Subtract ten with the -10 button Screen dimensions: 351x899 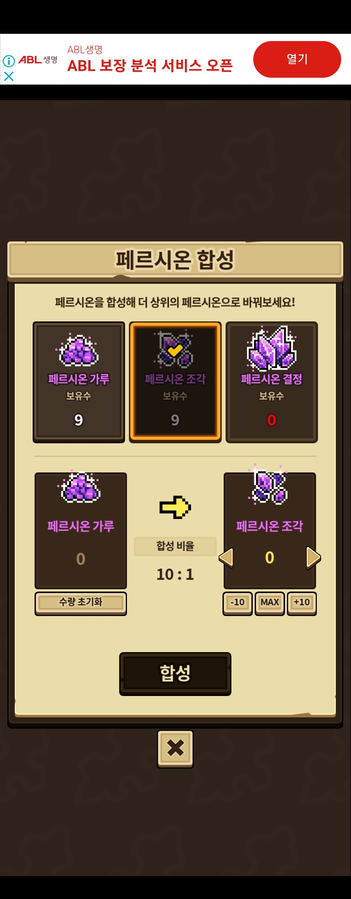238,603
